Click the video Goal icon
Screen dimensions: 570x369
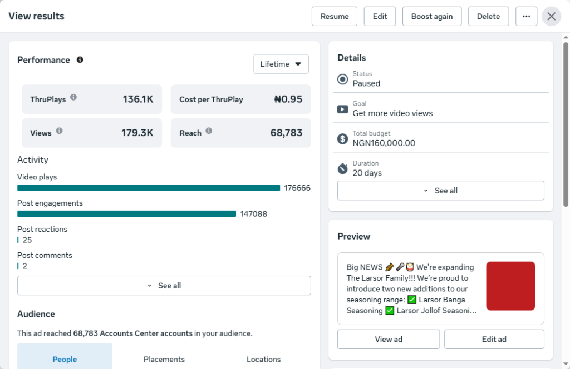pyautogui.click(x=342, y=109)
